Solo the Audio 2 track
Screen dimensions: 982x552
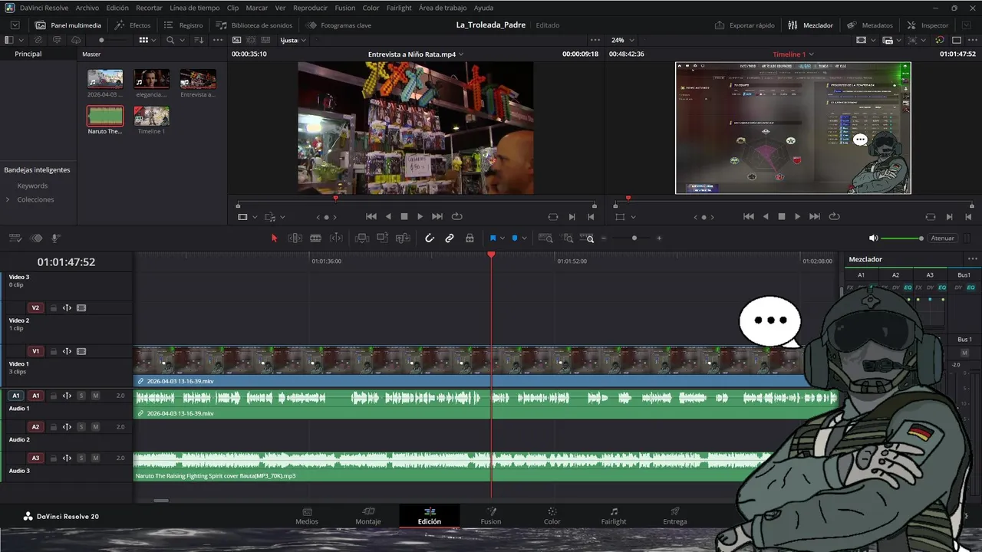pos(81,427)
